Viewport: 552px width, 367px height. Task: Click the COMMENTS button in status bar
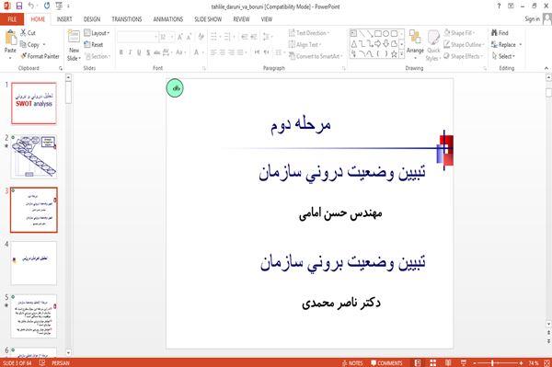coord(386,362)
